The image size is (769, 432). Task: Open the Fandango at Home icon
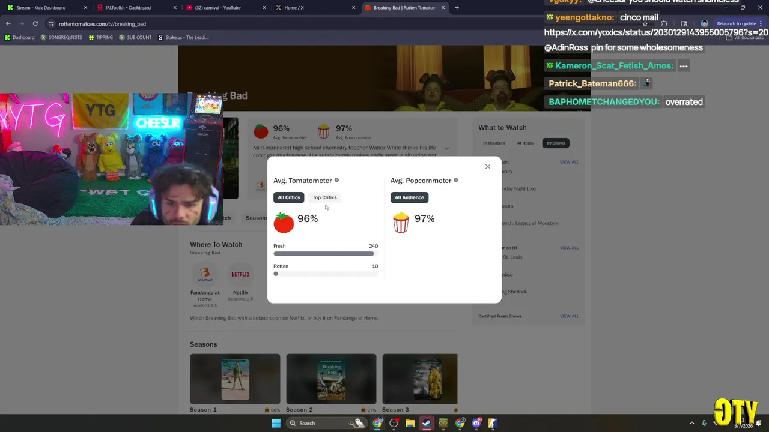pos(205,274)
